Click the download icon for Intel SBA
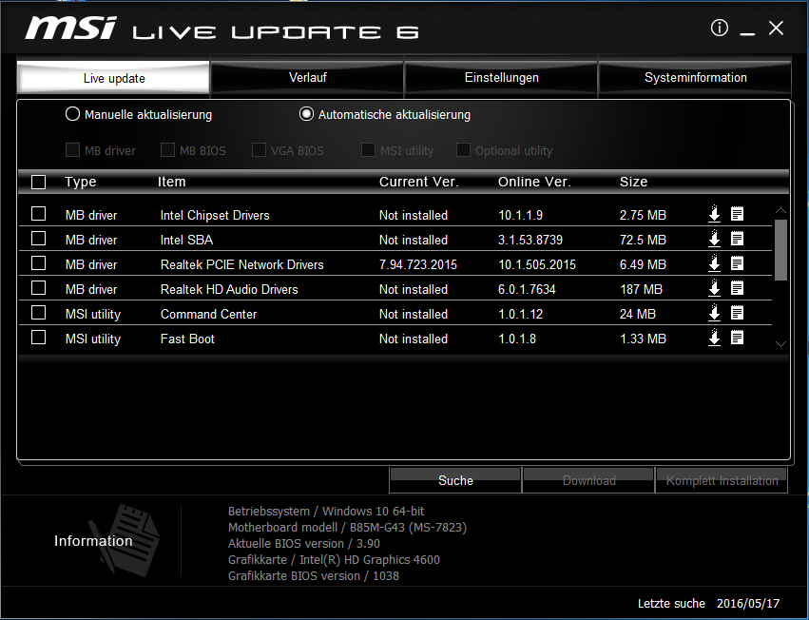The height and width of the screenshot is (620, 809). 714,239
